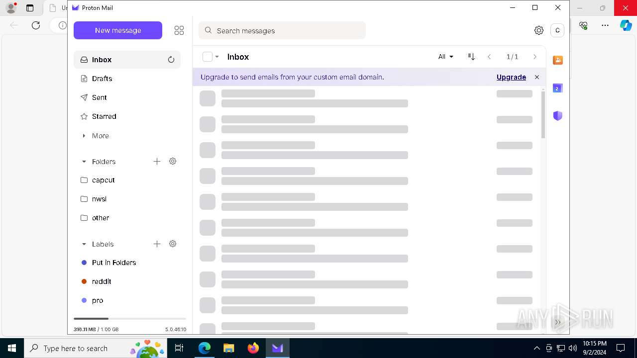Open the All filter dropdown
The image size is (637, 358).
pyautogui.click(x=445, y=57)
